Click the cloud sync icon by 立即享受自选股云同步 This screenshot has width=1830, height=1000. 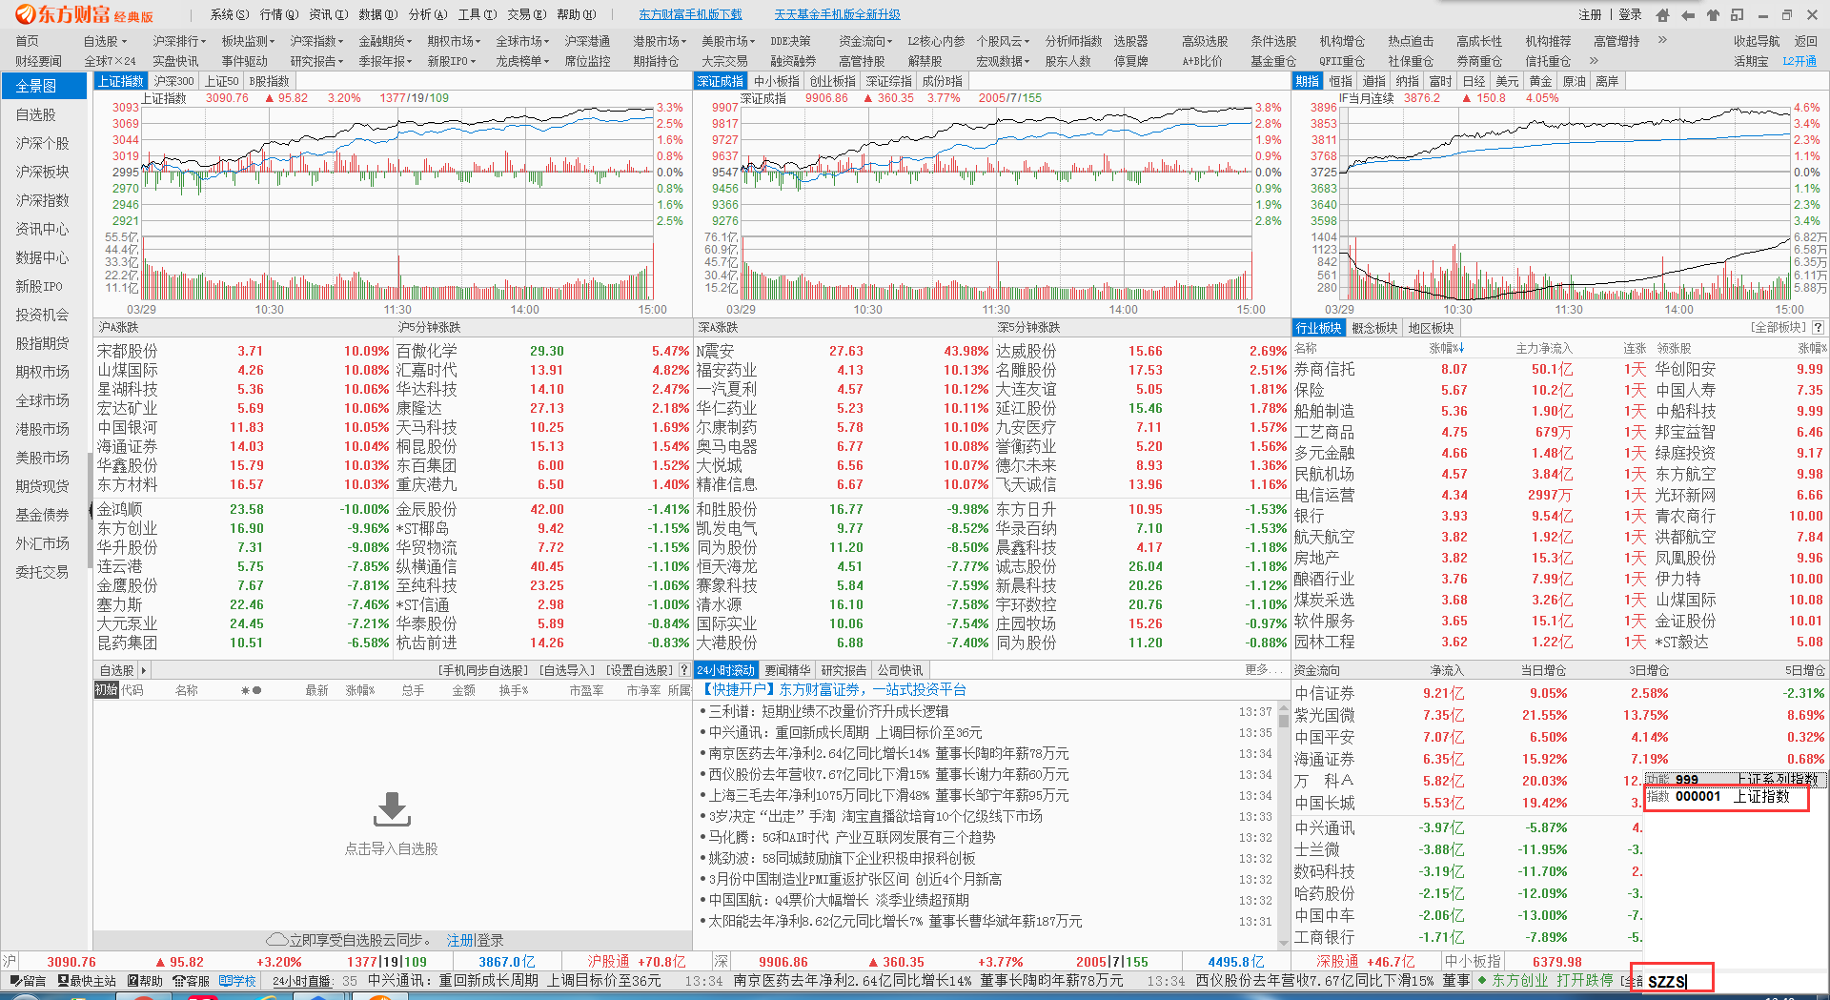pyautogui.click(x=277, y=940)
